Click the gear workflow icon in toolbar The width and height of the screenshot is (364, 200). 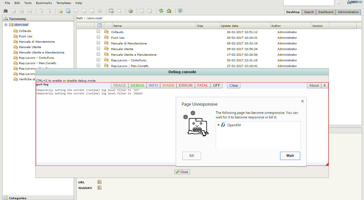130,11
